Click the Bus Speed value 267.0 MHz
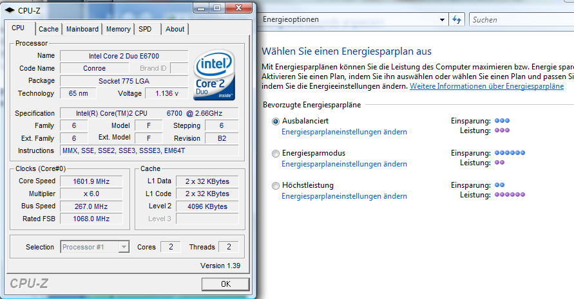The width and height of the screenshot is (574, 299). pos(91,206)
